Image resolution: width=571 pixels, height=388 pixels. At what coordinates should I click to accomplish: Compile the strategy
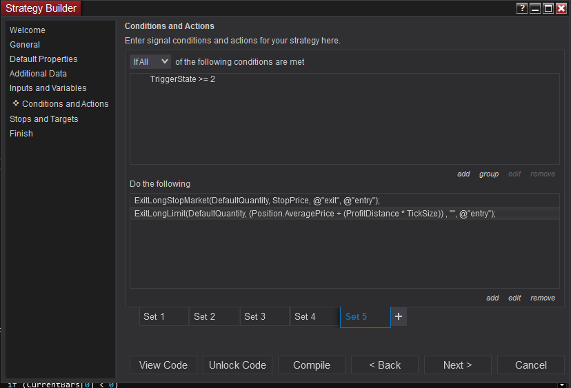312,365
